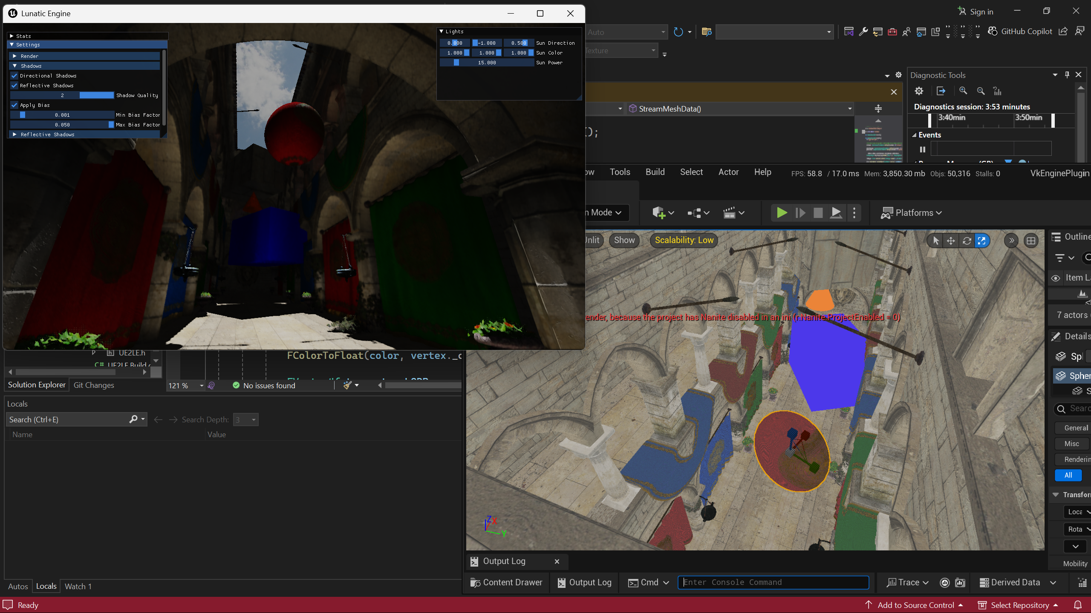Image resolution: width=1091 pixels, height=613 pixels.
Task: Click the Visual Studio wrench tool icon
Action: pyautogui.click(x=863, y=32)
